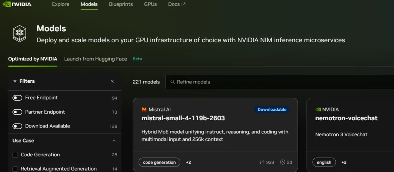This screenshot has height=172, width=394.
Task: Collapse the Use Case section chevron
Action: pos(114,141)
